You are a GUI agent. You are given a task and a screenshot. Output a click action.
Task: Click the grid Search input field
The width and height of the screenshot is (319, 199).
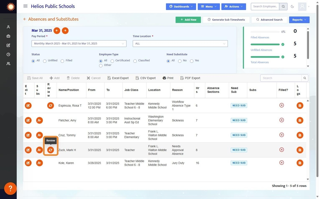281,78
